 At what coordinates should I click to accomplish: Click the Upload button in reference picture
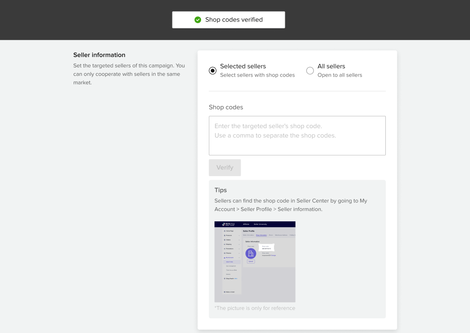tap(251, 262)
